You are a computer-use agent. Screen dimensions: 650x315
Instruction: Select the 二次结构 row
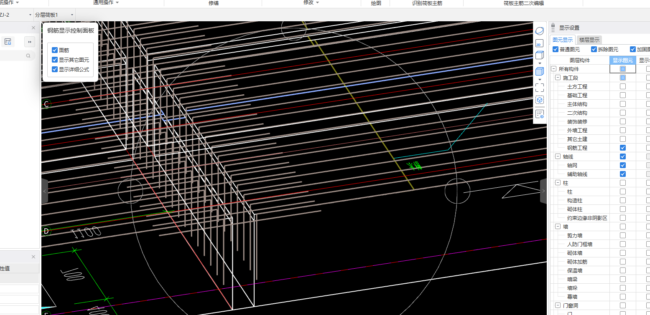[577, 113]
